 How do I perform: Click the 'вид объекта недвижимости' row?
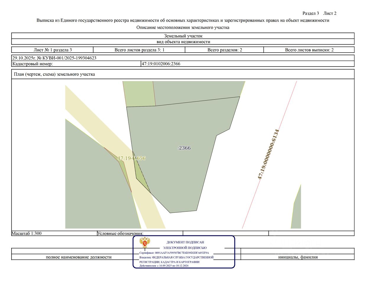(183, 42)
